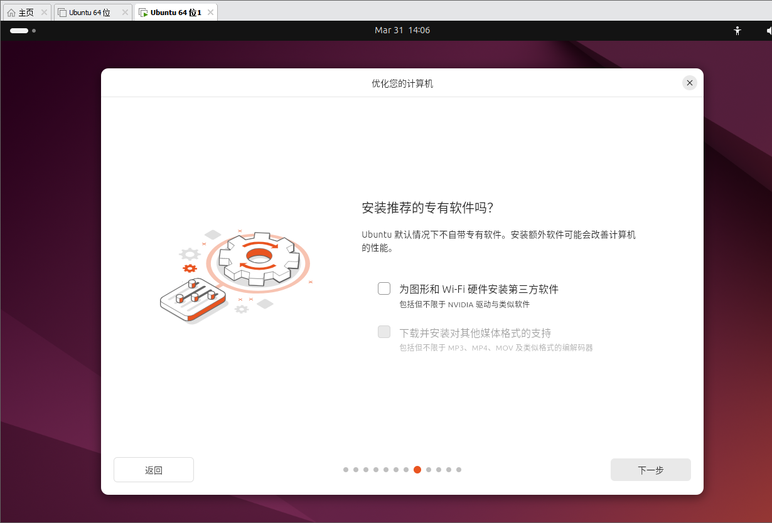Switch to the Ubuntu 64 位 tab
The width and height of the screenshot is (772, 523).
point(93,12)
